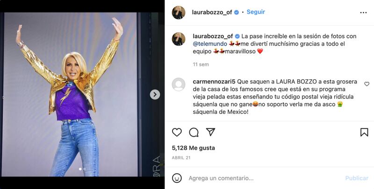Click laurabozzo_of username in the header
374x189 pixels.
coord(212,13)
